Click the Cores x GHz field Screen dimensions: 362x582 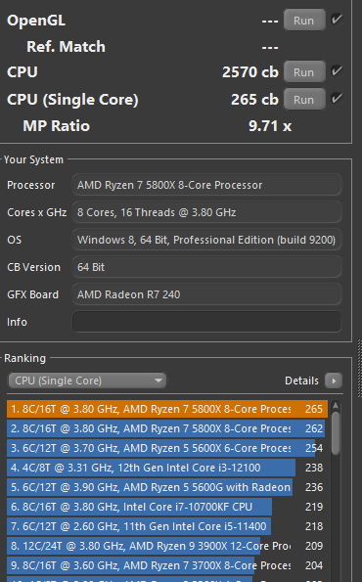[206, 212]
